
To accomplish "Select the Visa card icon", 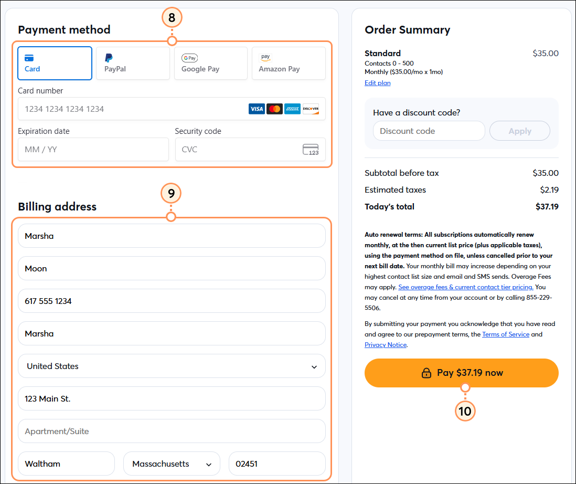I will click(257, 109).
